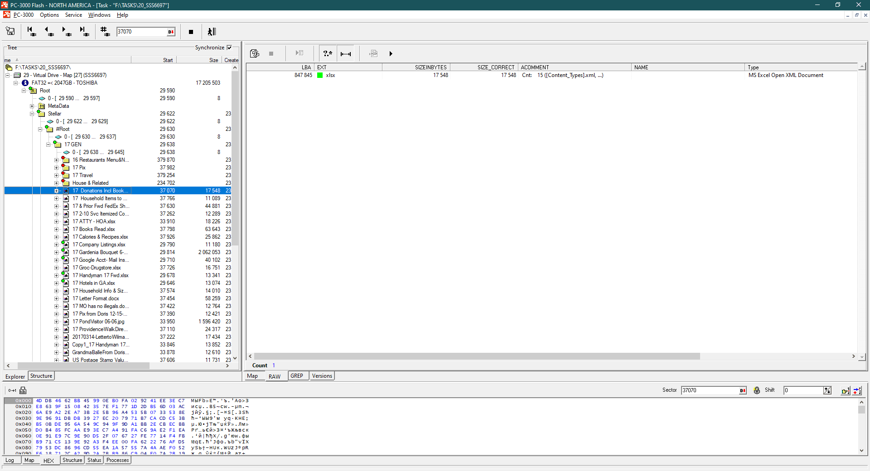Click the Shift value input field
Image resolution: width=870 pixels, height=471 pixels.
point(803,390)
